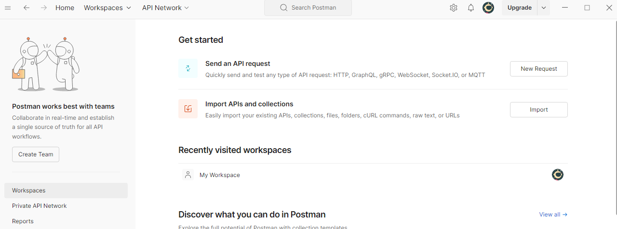Click the Create Team button
The image size is (617, 229).
36,154
